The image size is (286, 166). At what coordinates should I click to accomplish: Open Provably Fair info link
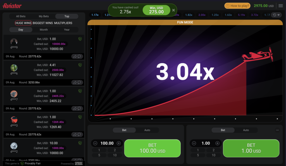pyautogui.click(x=31, y=163)
